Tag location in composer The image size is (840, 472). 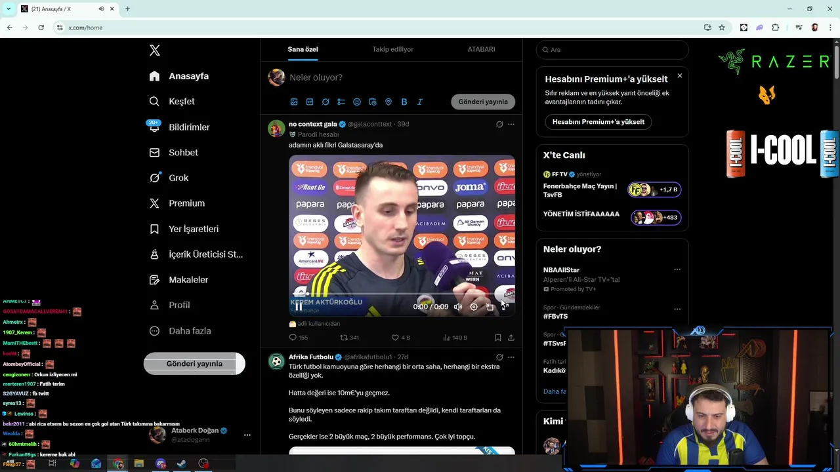388,102
